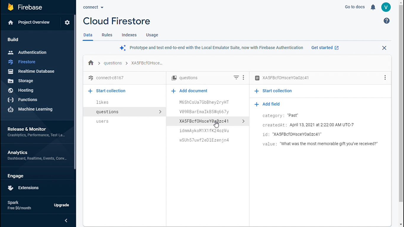Click the Upgrade plan button
The width and height of the screenshot is (404, 227).
[x=62, y=205]
